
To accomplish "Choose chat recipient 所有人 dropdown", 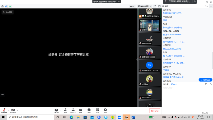I will 175,84.
